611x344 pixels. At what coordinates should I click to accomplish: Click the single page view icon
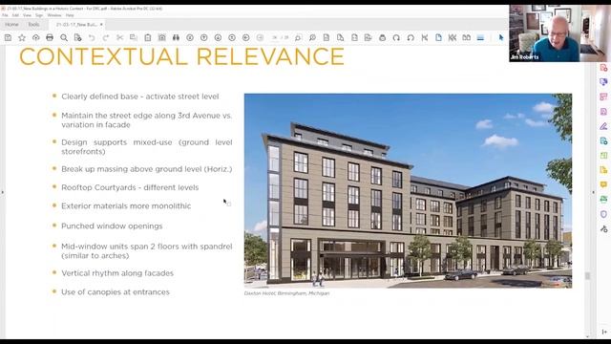point(438,37)
